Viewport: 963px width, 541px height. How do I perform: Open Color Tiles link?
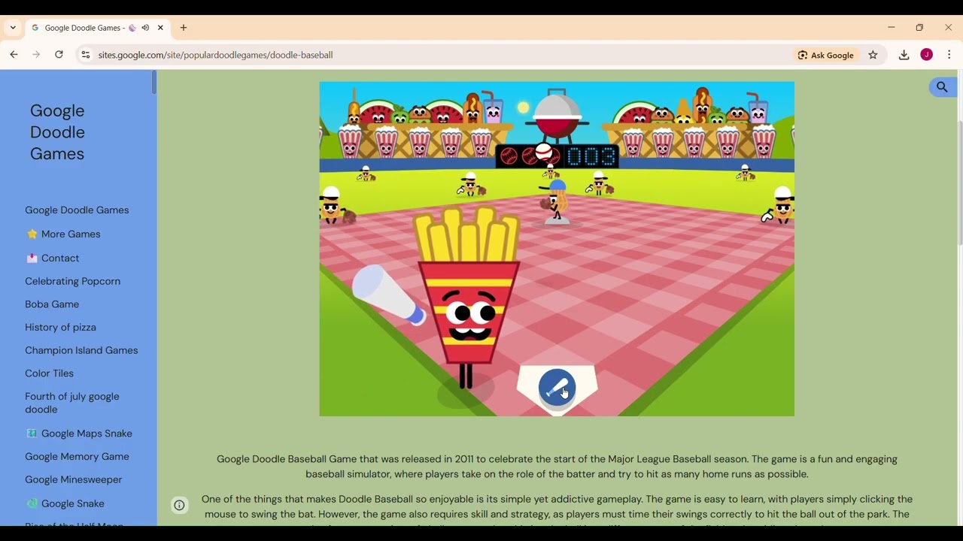49,373
